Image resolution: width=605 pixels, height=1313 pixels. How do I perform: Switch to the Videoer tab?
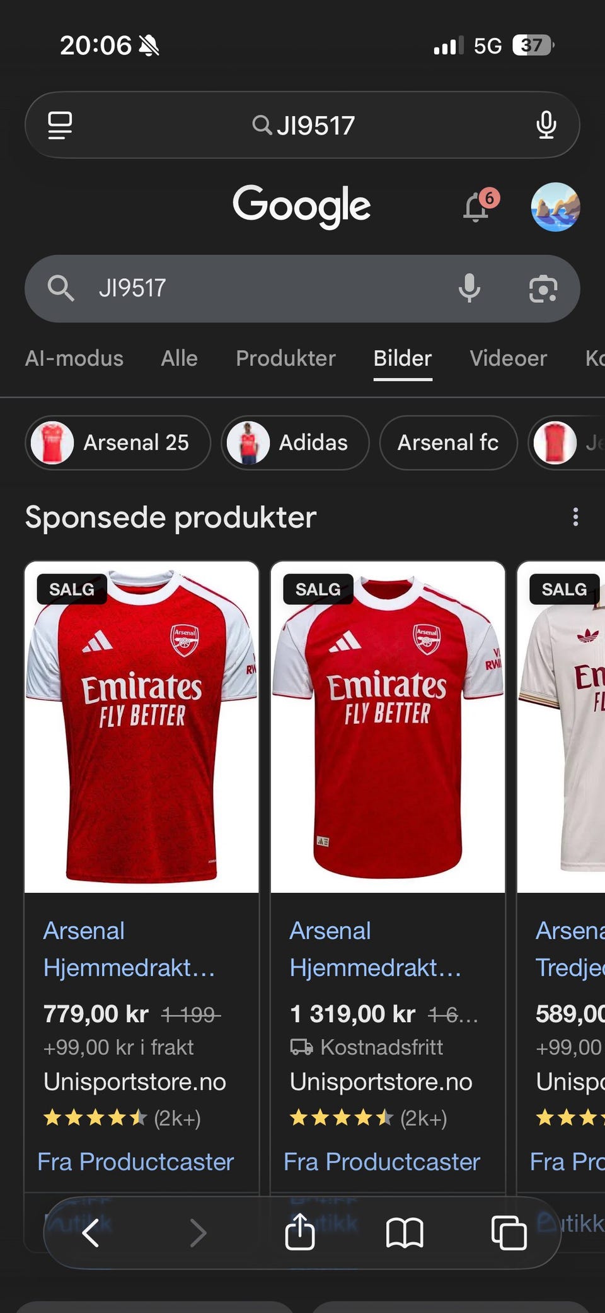508,358
